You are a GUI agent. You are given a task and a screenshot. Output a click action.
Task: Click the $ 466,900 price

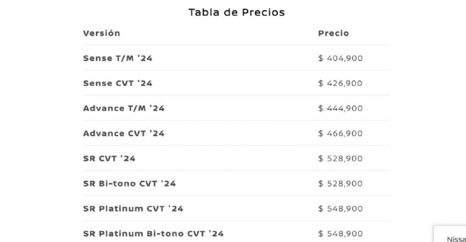pyautogui.click(x=340, y=133)
